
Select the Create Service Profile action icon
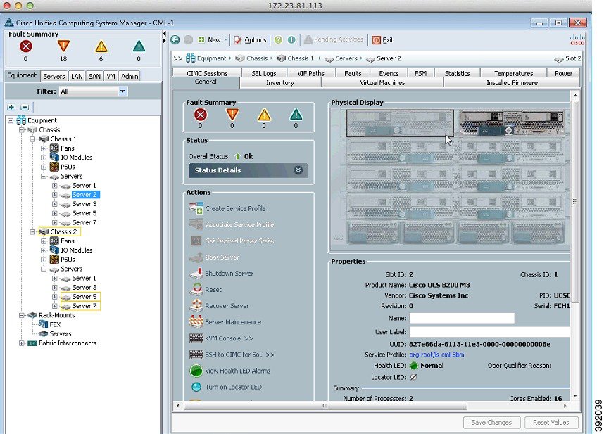point(196,208)
